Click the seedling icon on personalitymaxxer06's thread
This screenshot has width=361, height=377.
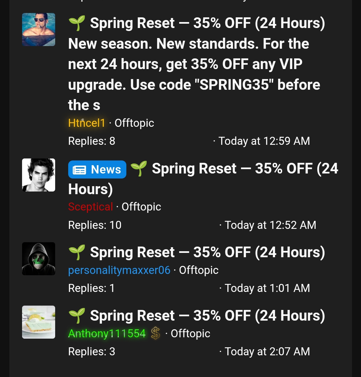click(77, 252)
